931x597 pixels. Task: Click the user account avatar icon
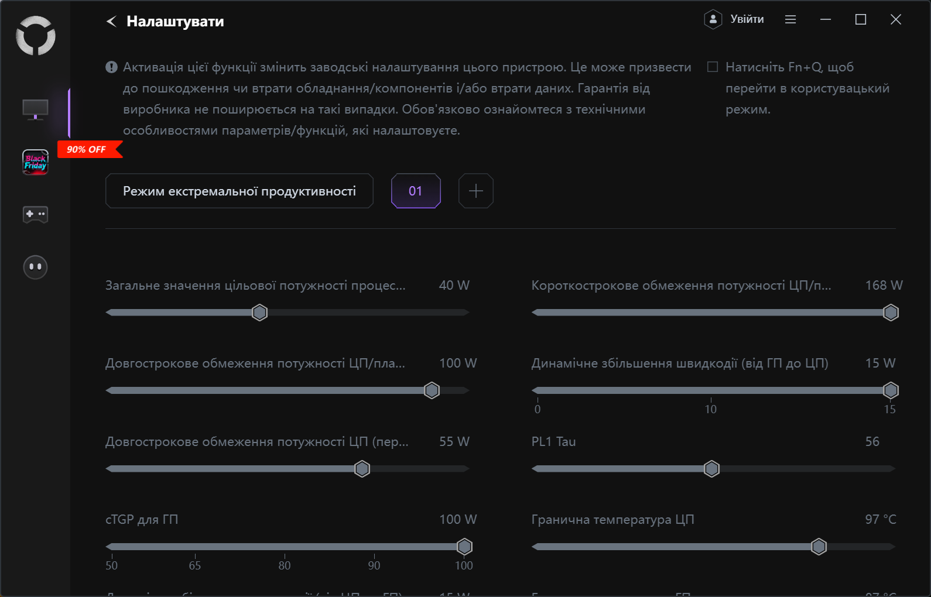(x=713, y=19)
